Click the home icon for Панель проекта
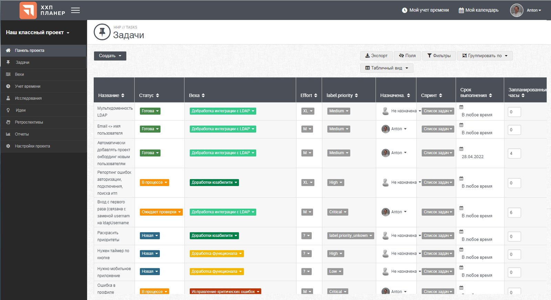Viewport: 551px width, 300px height. 8,50
